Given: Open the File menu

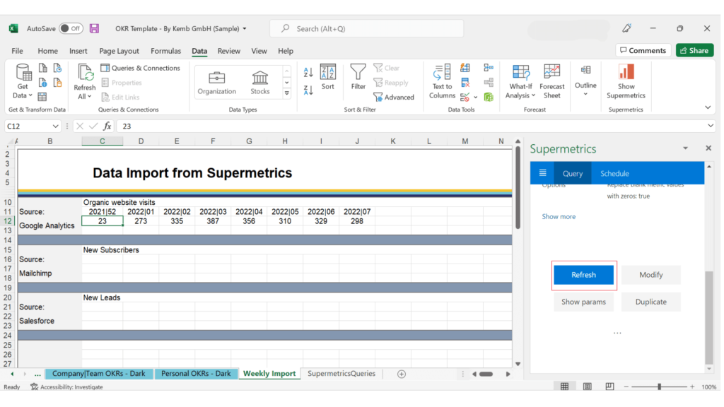Looking at the screenshot, I should 17,51.
